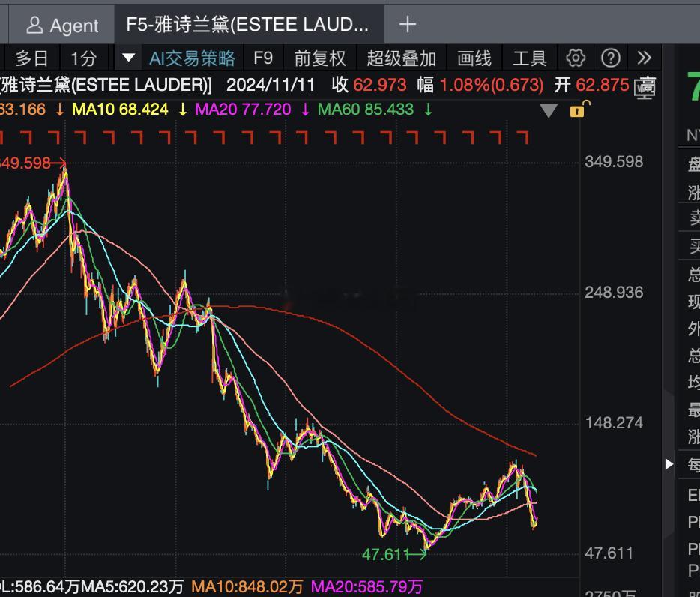Open chart settings gear icon
The width and height of the screenshot is (700, 597).
click(576, 58)
